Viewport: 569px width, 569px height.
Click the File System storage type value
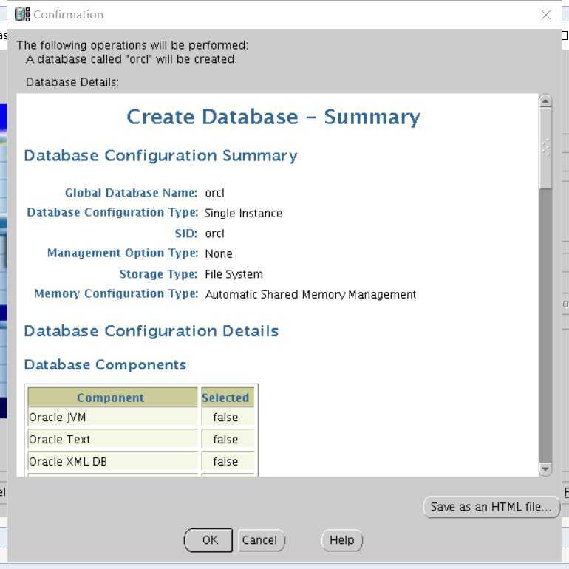pos(234,274)
